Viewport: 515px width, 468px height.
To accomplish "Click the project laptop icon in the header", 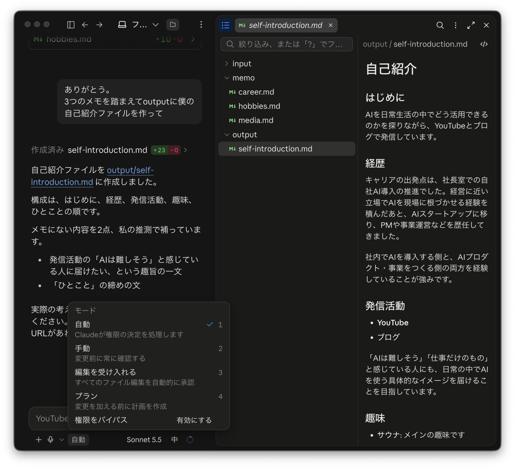I will point(122,25).
